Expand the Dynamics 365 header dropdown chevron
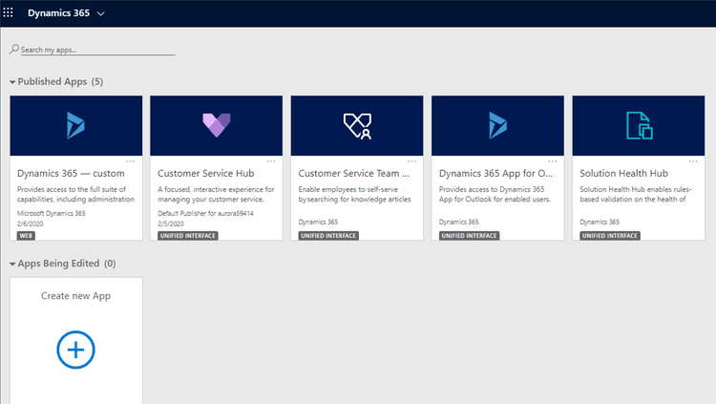Viewport: 716px width, 404px height. coord(101,13)
